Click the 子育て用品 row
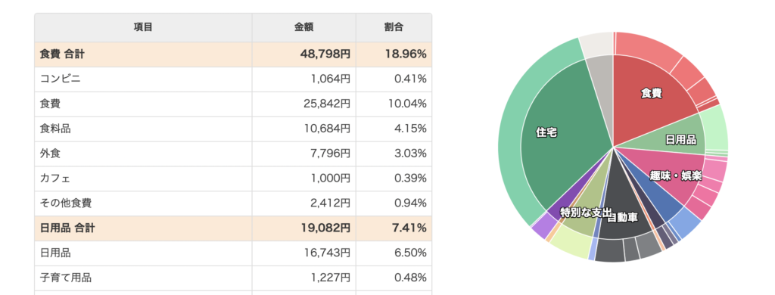The width and height of the screenshot is (775, 295). (x=233, y=278)
